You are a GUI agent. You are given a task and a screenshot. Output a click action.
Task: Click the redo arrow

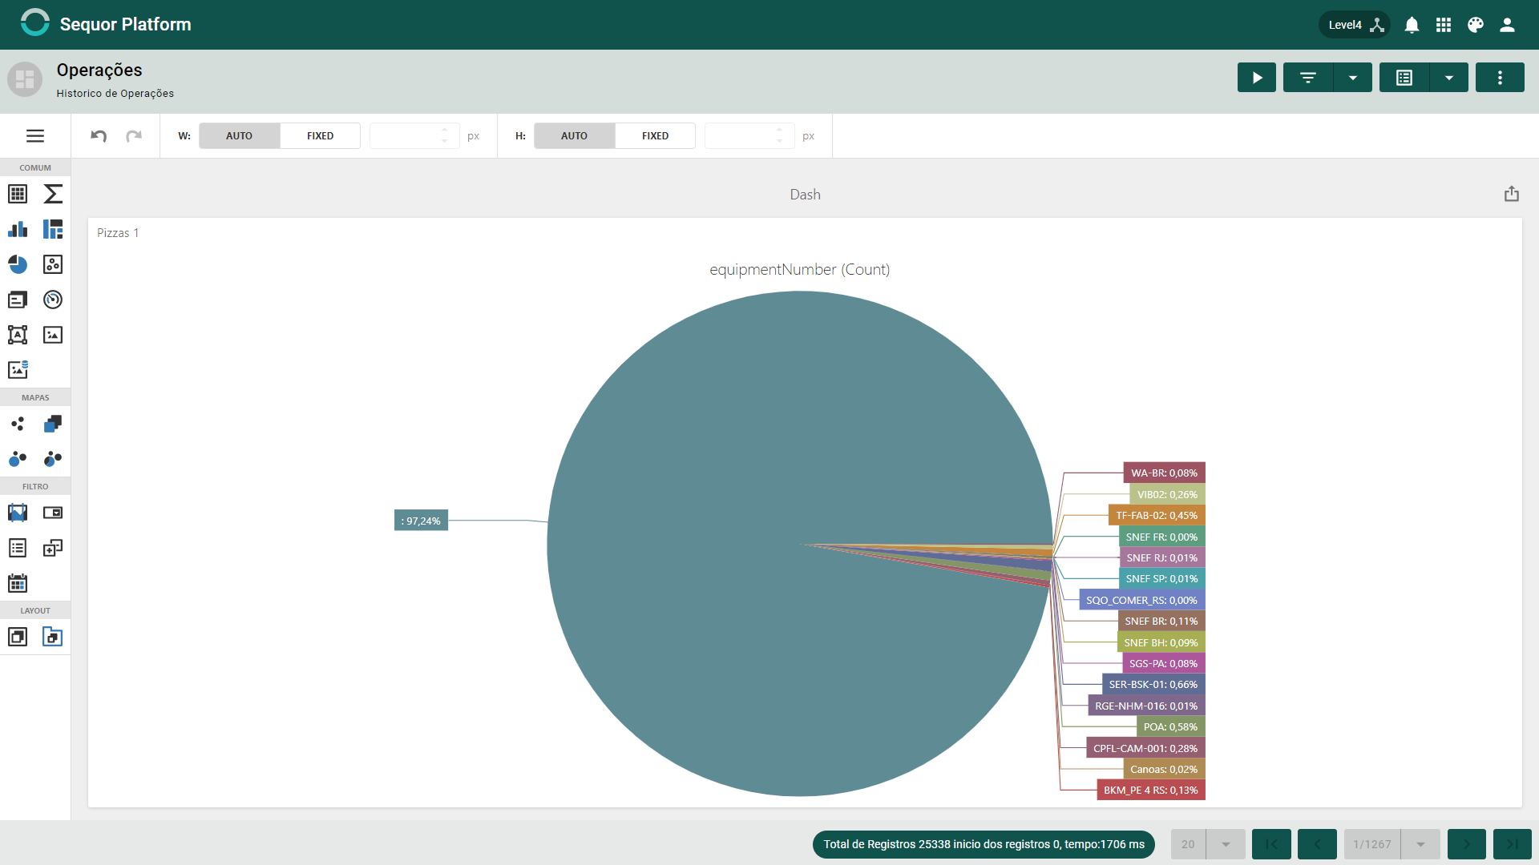pos(134,136)
